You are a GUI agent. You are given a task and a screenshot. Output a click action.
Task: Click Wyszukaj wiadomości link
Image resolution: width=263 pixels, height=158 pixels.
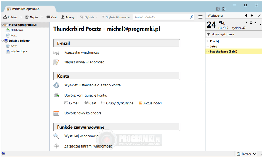[x=82, y=136]
